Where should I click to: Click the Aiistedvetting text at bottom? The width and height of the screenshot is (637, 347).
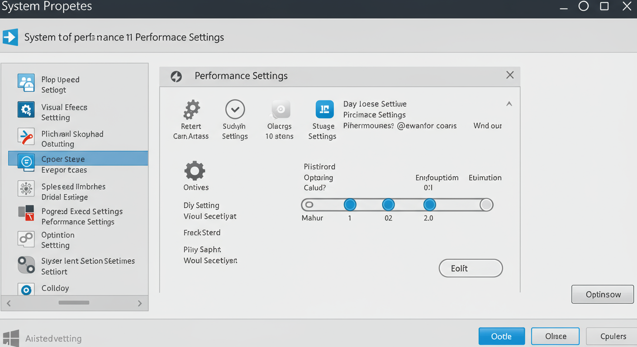coord(53,338)
